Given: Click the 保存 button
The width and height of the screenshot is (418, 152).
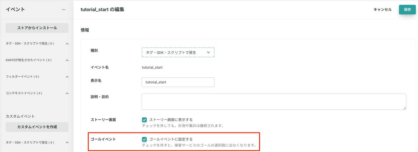Looking at the screenshot, I should (x=407, y=10).
